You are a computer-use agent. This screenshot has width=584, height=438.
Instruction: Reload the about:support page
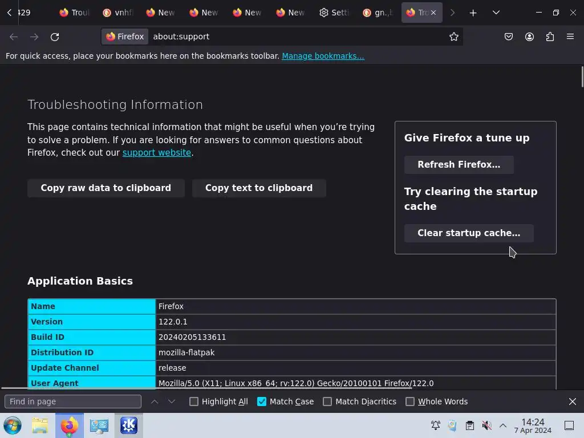[55, 37]
